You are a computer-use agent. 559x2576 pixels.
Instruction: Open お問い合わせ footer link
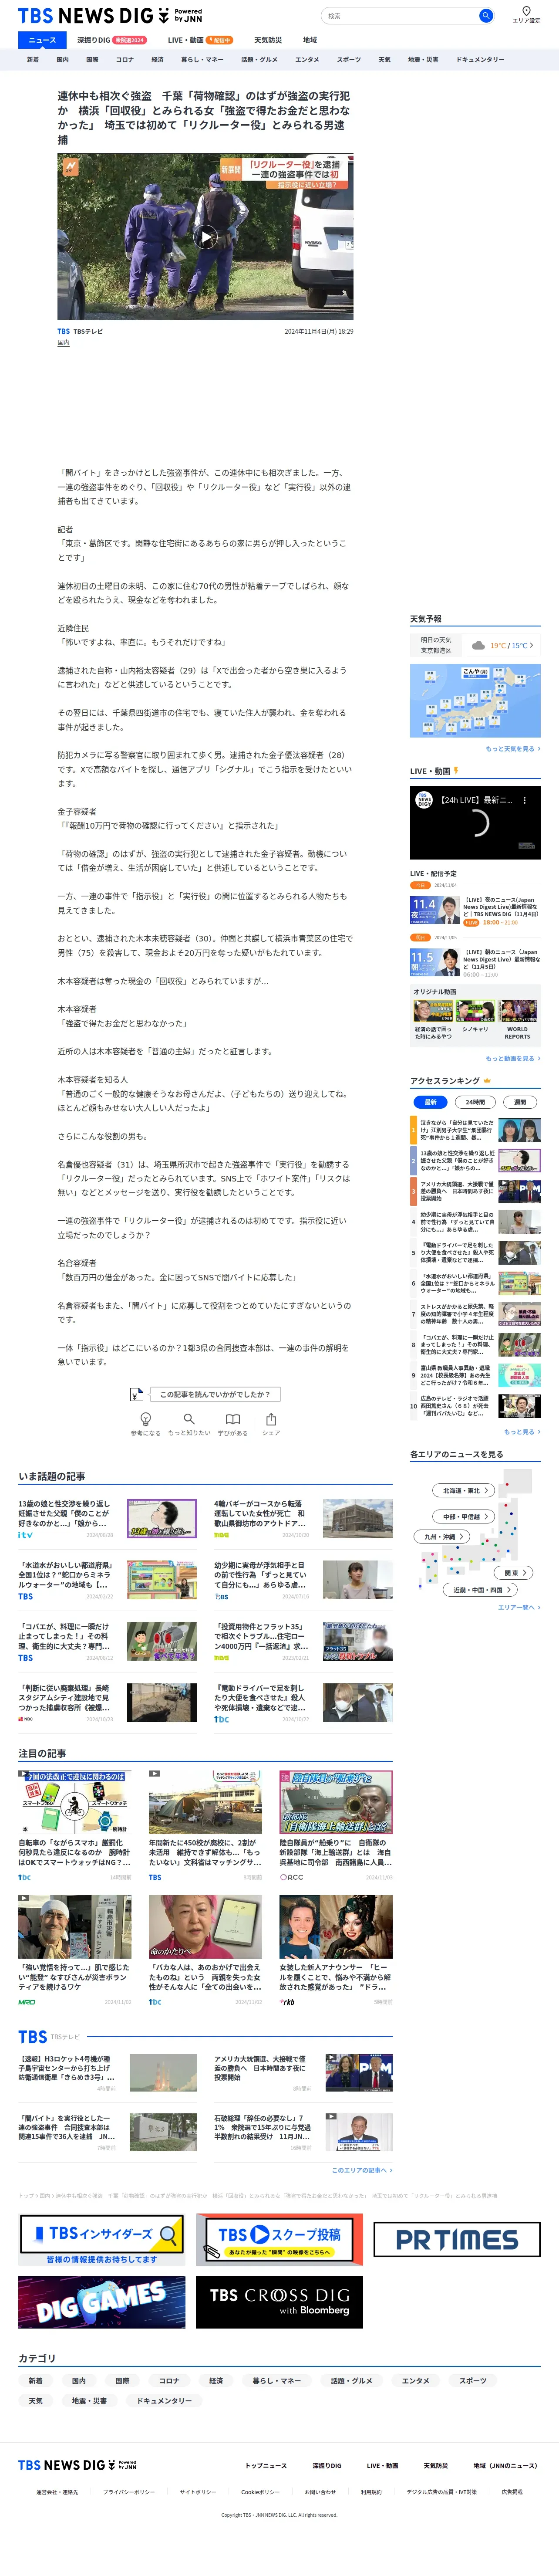pos(320,2492)
